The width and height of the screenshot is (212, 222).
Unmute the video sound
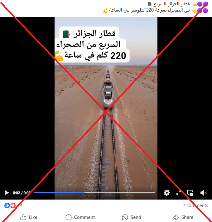(x=204, y=193)
